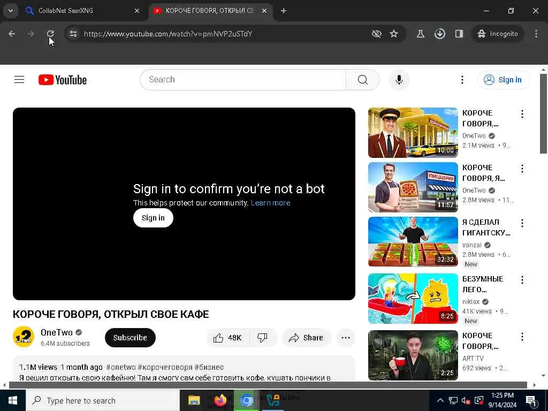The height and width of the screenshot is (411, 548).
Task: Open File Explorer from the taskbar
Action: (x=194, y=400)
